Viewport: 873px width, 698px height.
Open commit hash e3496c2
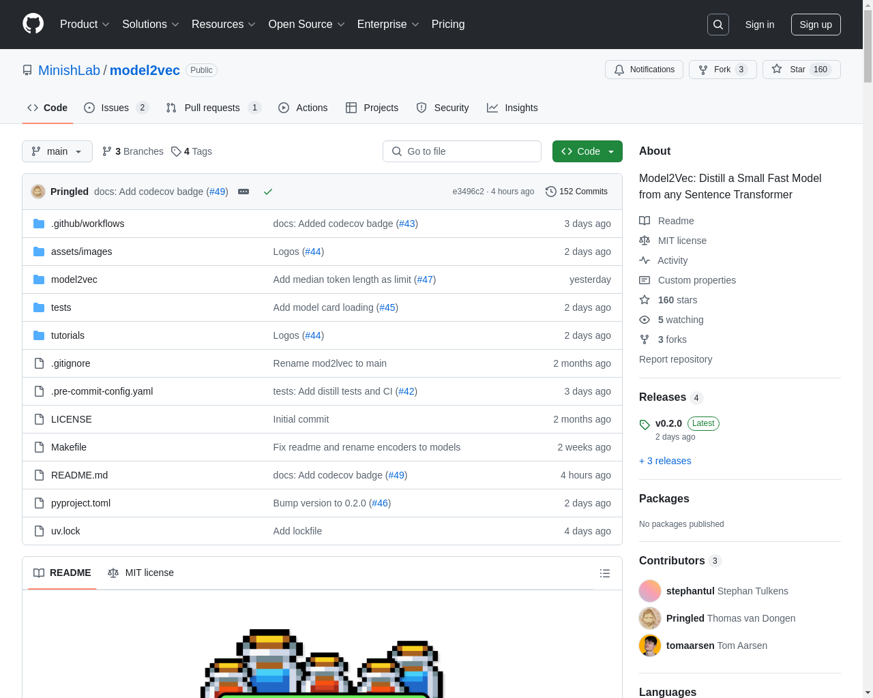[468, 192]
